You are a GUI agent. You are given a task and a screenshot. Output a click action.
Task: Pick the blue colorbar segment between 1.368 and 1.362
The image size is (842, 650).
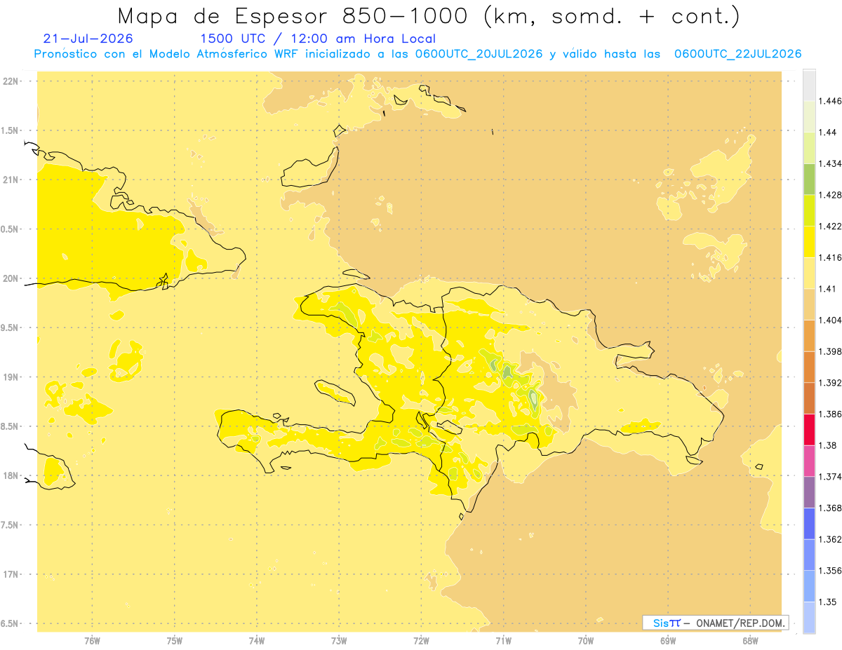tap(809, 524)
